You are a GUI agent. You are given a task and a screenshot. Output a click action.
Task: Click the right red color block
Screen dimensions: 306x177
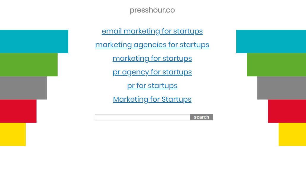click(x=287, y=111)
